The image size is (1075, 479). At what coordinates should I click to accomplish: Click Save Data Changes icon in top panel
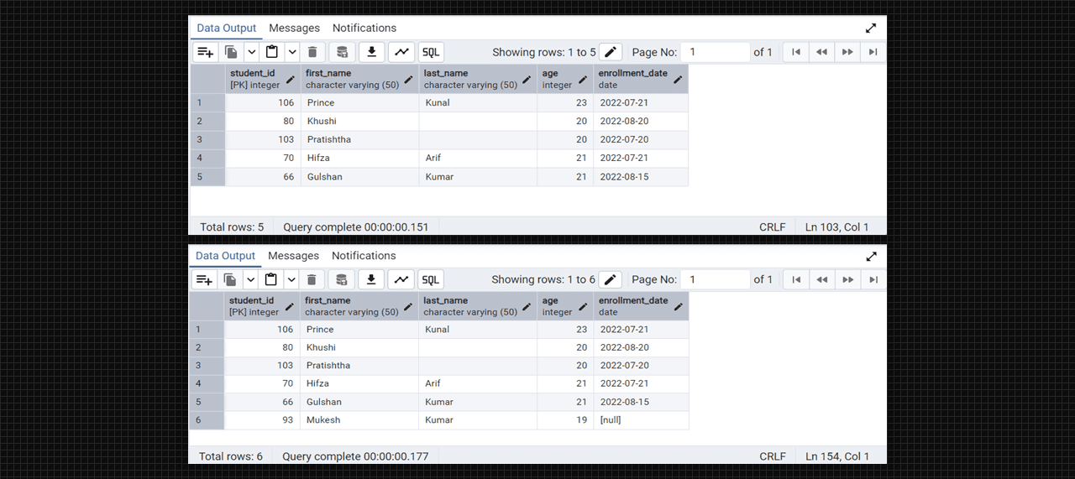pos(342,52)
